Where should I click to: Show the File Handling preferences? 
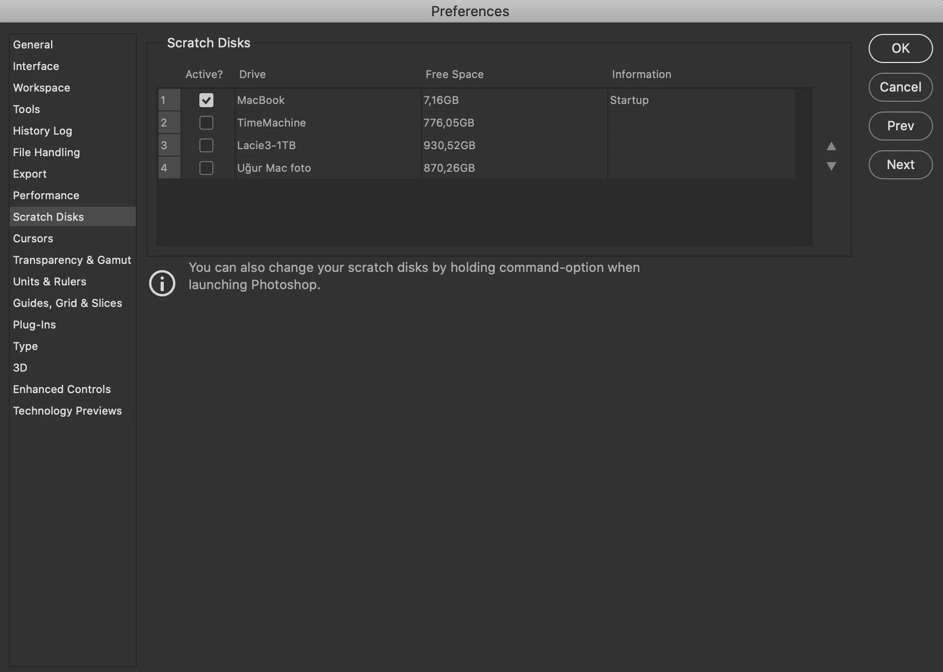46,152
